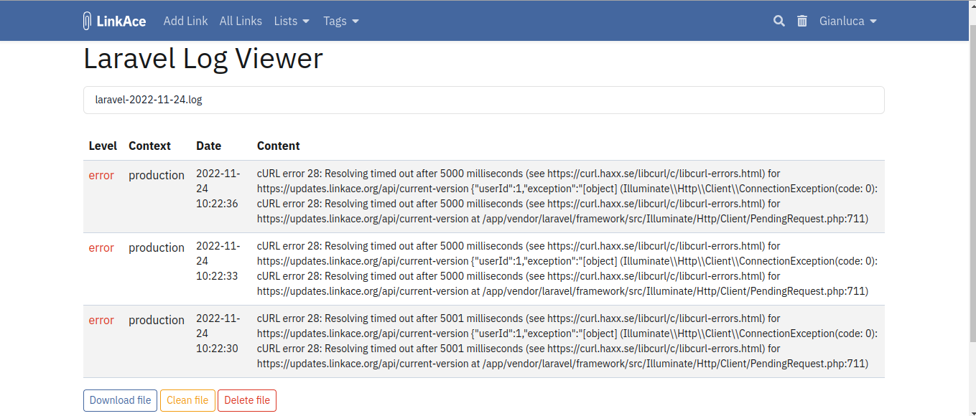Expand the Tags dropdown menu
The width and height of the screenshot is (976, 416).
pyautogui.click(x=341, y=21)
